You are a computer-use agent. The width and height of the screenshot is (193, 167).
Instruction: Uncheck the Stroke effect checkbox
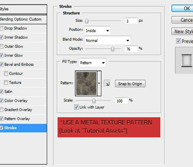(x=1, y=128)
